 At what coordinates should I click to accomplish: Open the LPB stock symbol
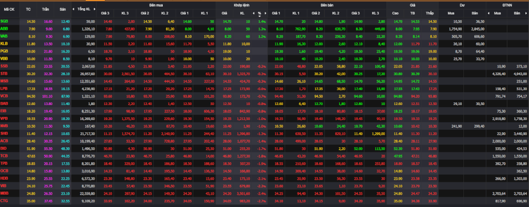click(x=4, y=89)
